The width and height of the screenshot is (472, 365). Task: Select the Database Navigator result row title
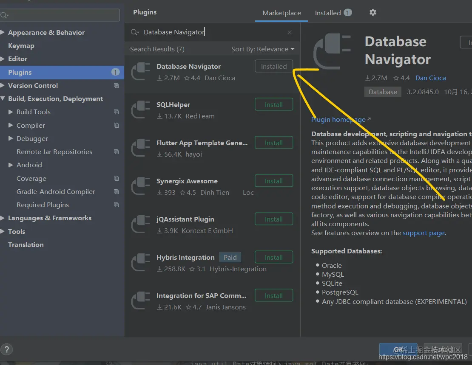188,66
